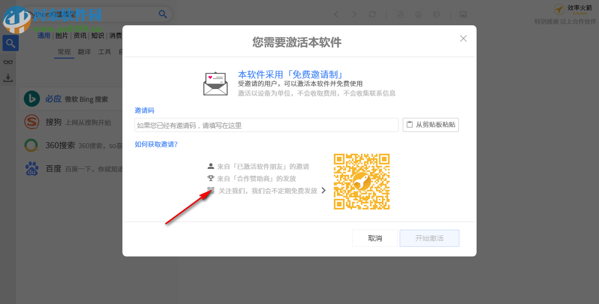599x304 pixels.
Task: Refresh the page with reload icon
Action: [372, 15]
